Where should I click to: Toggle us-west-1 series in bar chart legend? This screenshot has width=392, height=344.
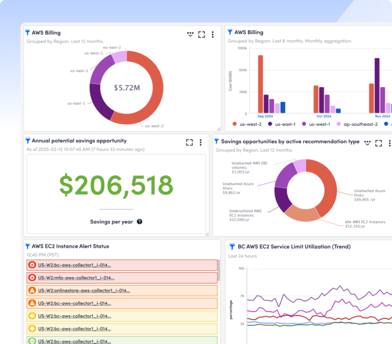(x=316, y=124)
